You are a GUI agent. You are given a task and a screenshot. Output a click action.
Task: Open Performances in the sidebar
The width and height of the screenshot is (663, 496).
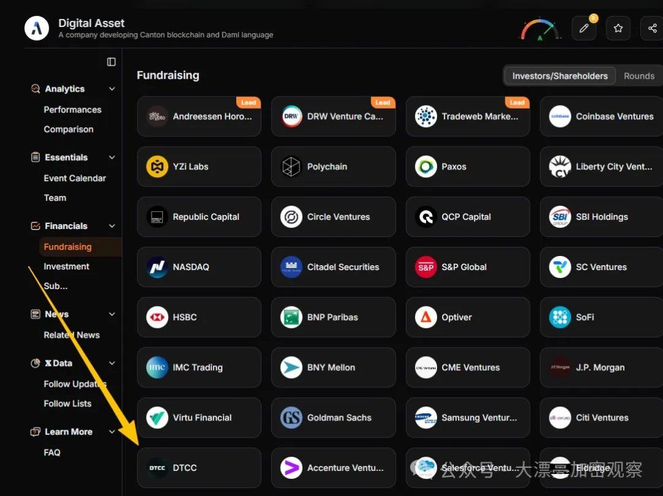(72, 110)
